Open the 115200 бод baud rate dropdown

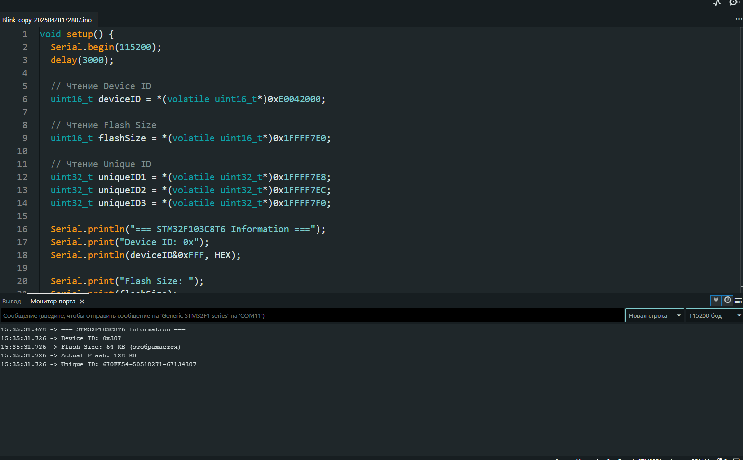pyautogui.click(x=714, y=315)
